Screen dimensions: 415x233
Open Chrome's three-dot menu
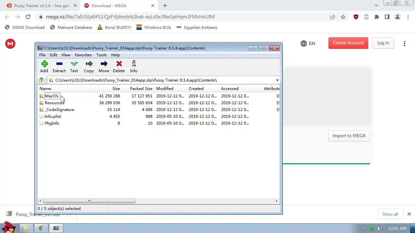click(408, 17)
